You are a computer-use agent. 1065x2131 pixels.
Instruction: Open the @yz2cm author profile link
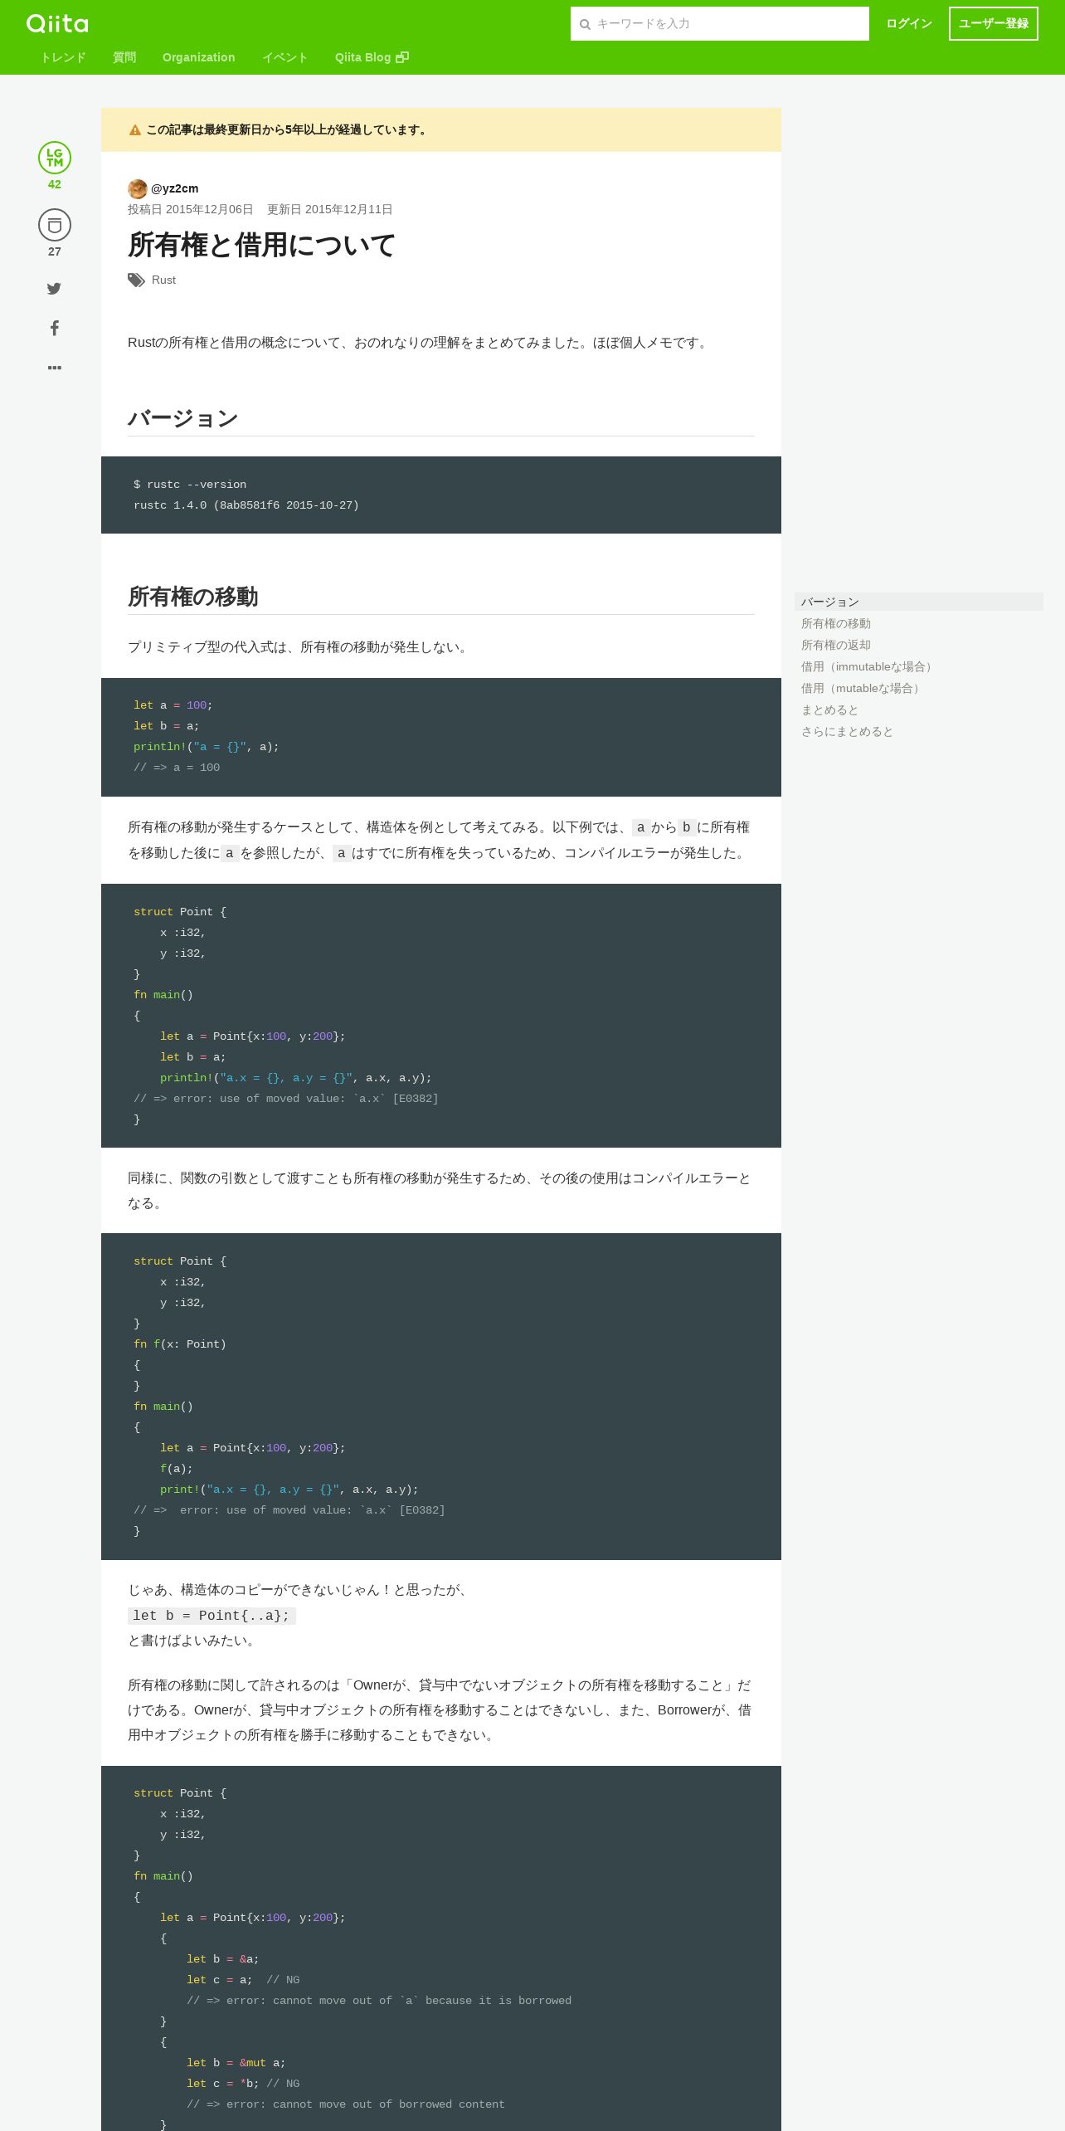tap(174, 188)
